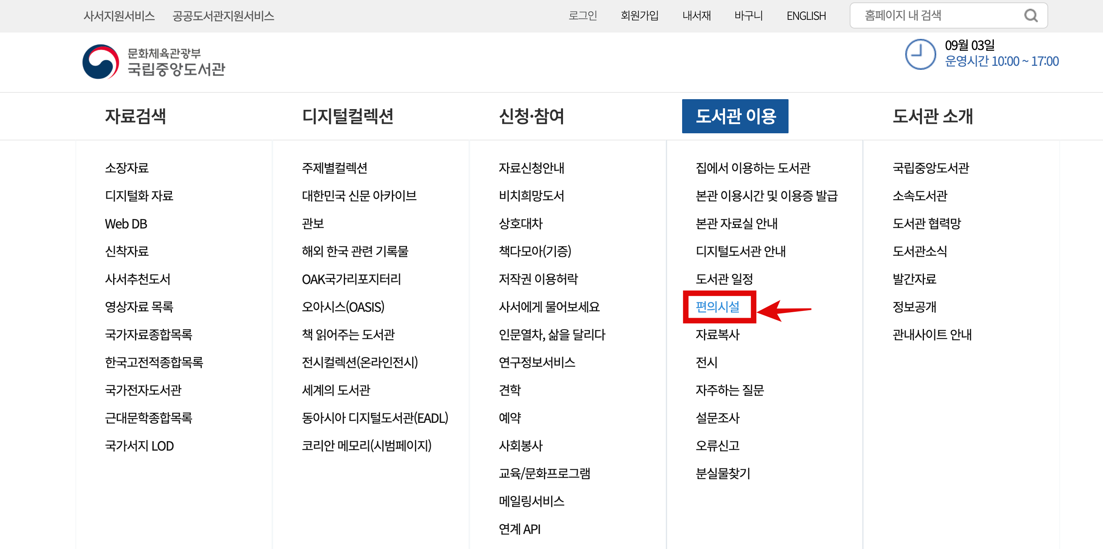Select the 디지털컬렉션 menu heading
The height and width of the screenshot is (549, 1103).
[348, 116]
